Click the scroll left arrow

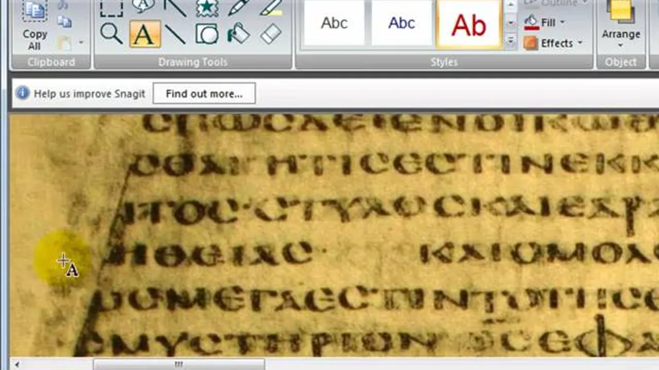[17, 364]
